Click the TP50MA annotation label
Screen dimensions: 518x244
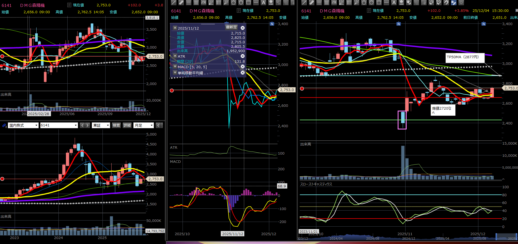tap(465, 57)
